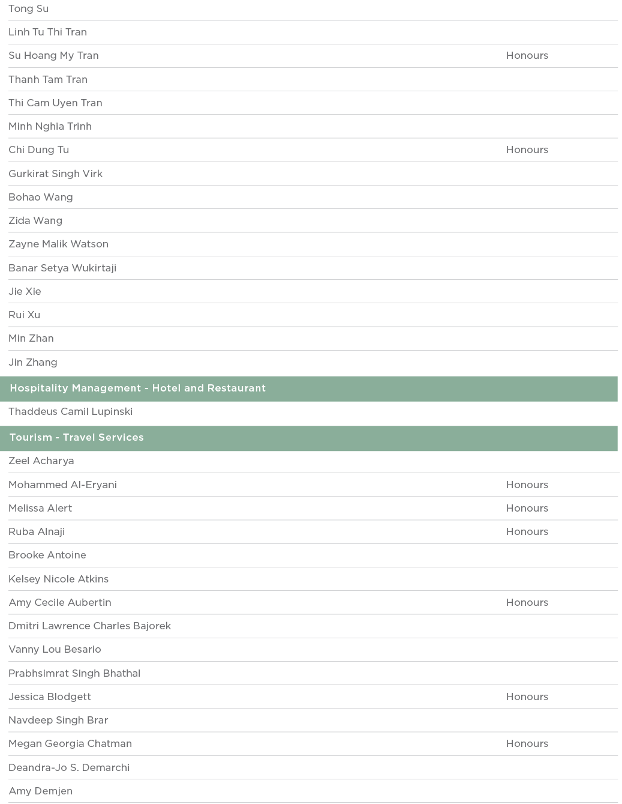Select the name Mohammed Al-Eryani
Screen dimensions: 622x804
tap(62, 485)
